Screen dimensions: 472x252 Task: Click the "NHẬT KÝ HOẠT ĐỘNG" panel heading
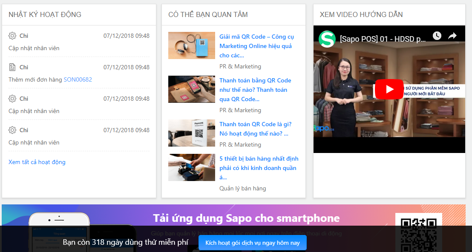pyautogui.click(x=45, y=14)
